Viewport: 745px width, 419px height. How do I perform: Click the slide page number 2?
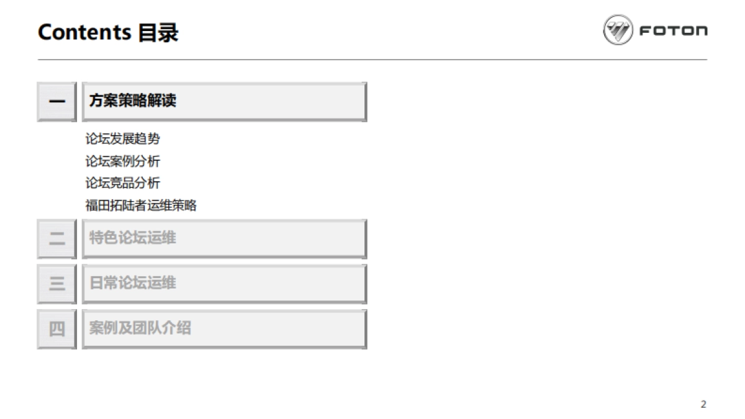[x=703, y=405]
